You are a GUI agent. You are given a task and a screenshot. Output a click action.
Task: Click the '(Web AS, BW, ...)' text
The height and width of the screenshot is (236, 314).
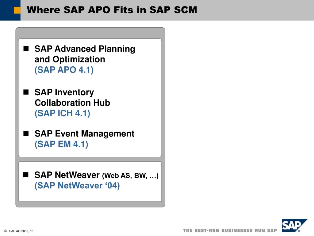(x=130, y=175)
